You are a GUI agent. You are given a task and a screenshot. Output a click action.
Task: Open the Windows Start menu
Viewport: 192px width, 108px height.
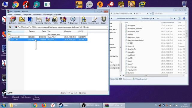tap(4, 105)
